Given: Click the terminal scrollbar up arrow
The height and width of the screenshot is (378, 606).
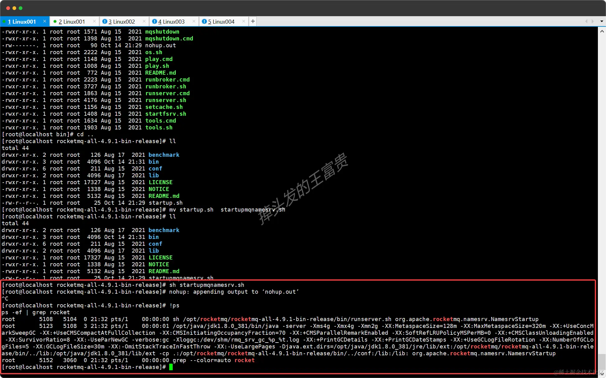Looking at the screenshot, I should (x=602, y=31).
